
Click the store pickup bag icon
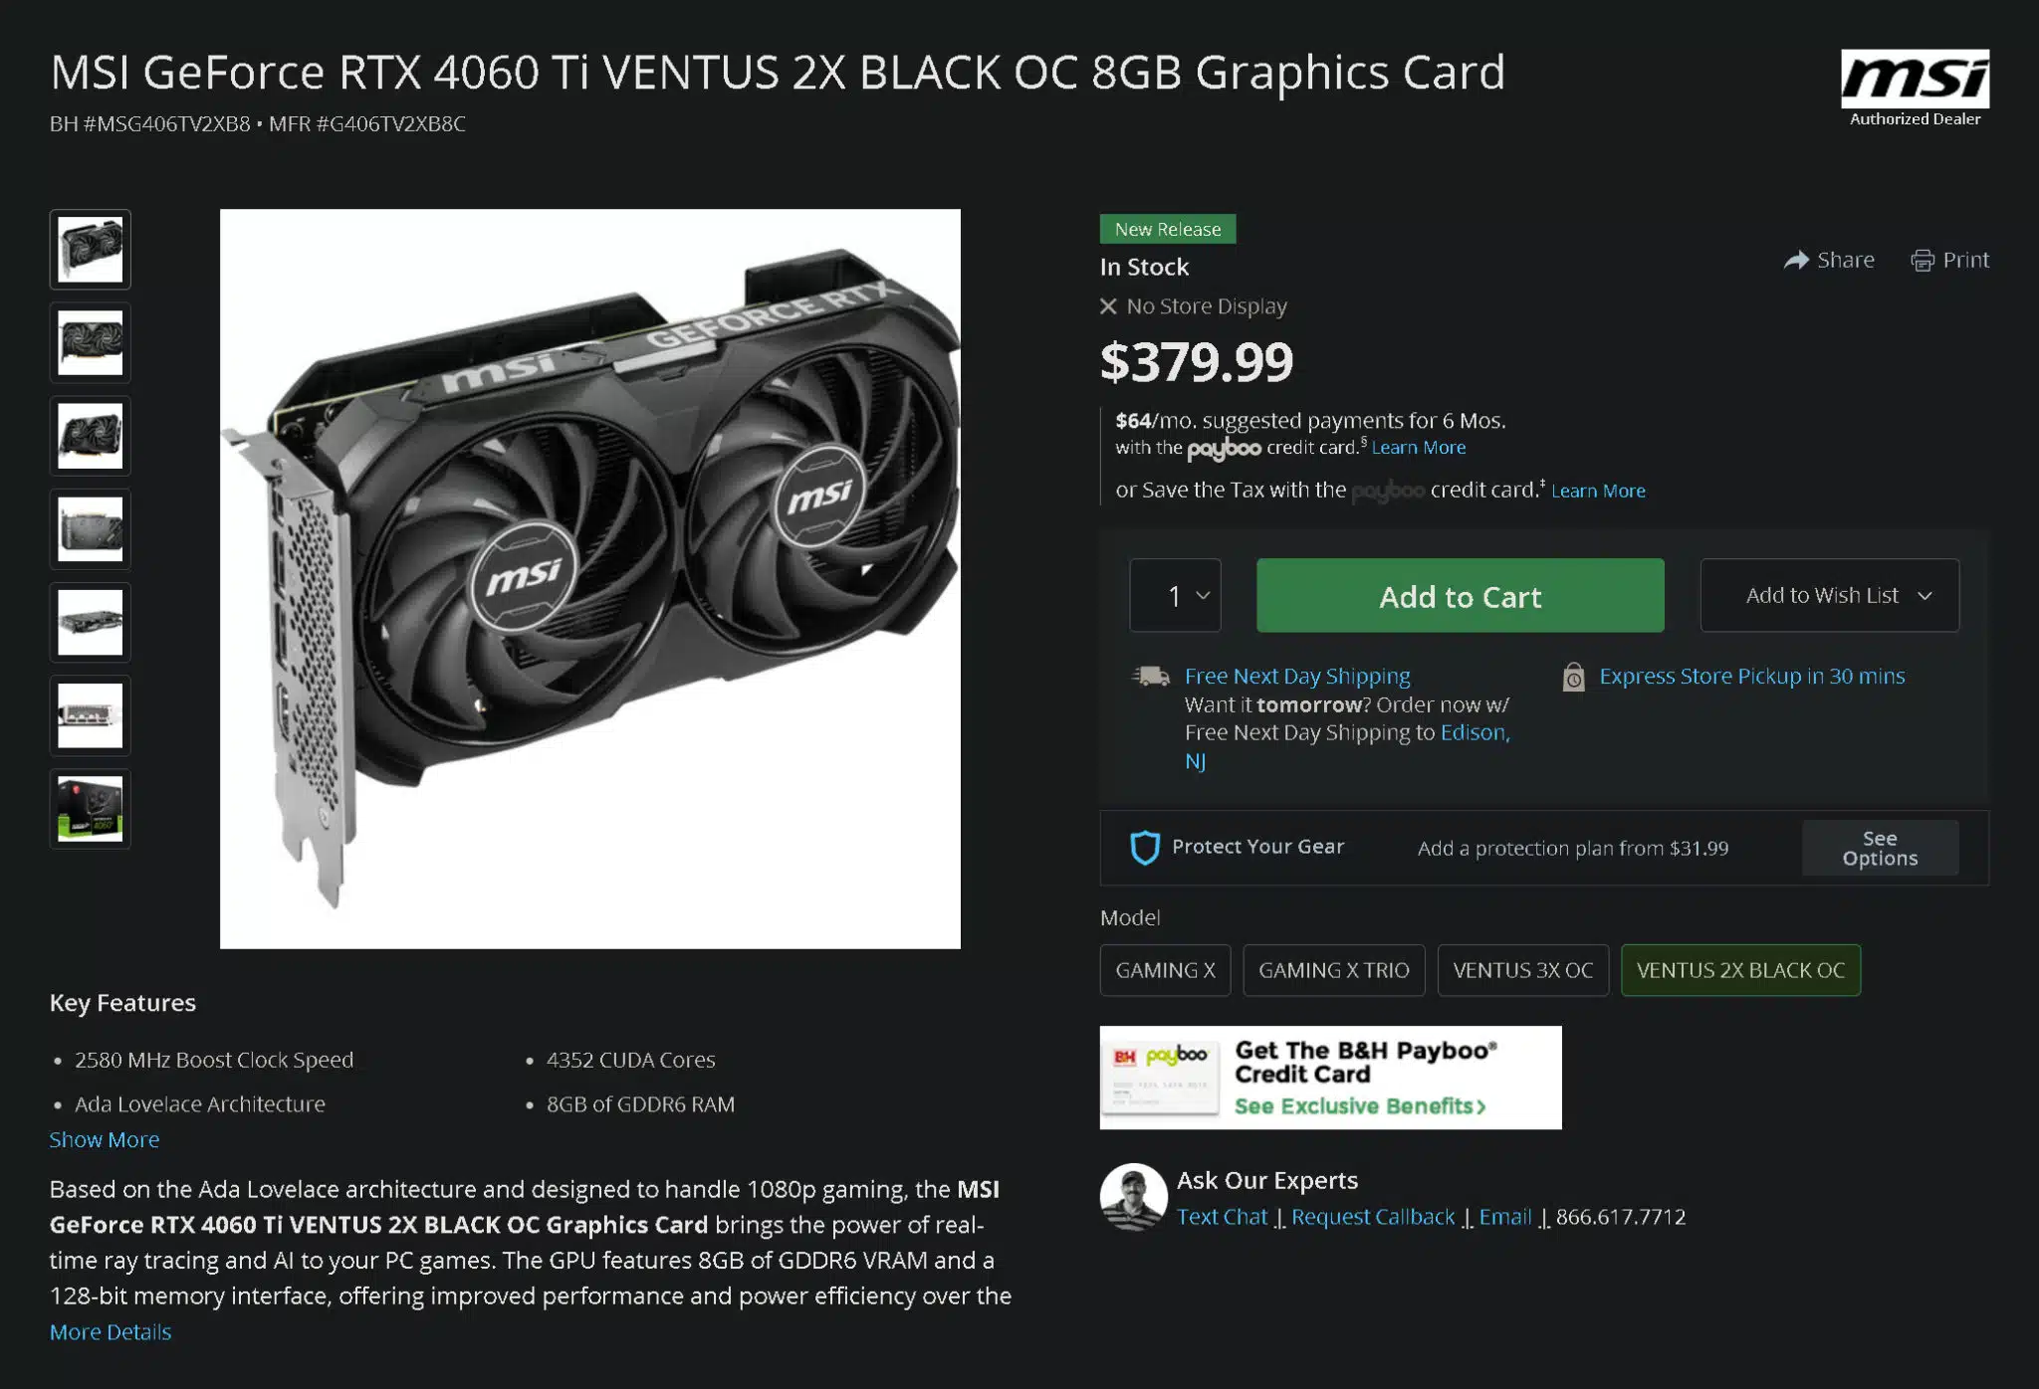[1573, 677]
